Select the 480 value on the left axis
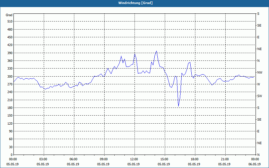Viewport: 269px width, 168px height. click(10, 29)
